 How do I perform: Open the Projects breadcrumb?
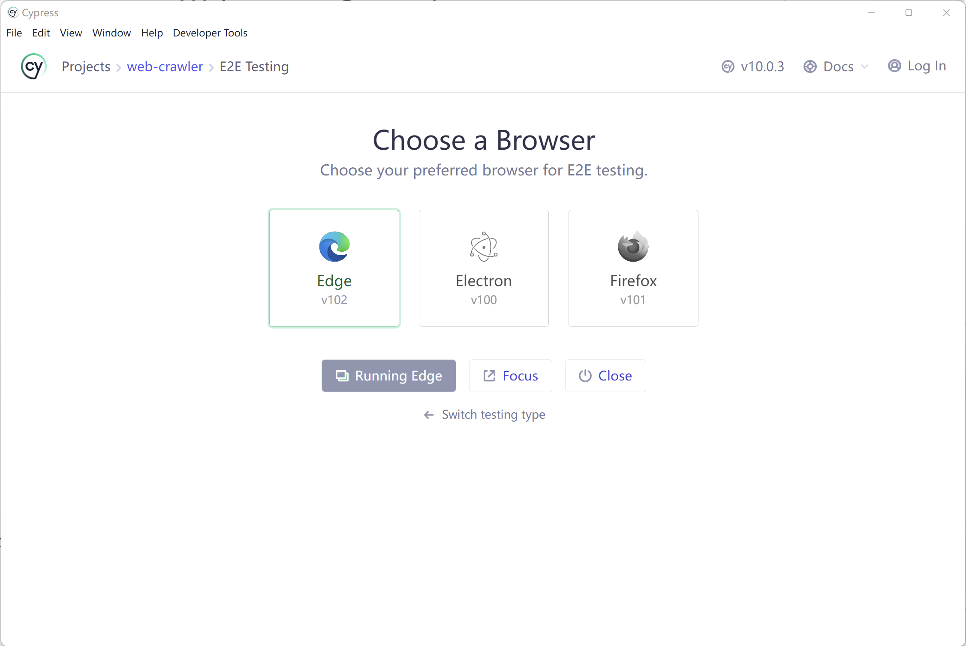click(86, 66)
